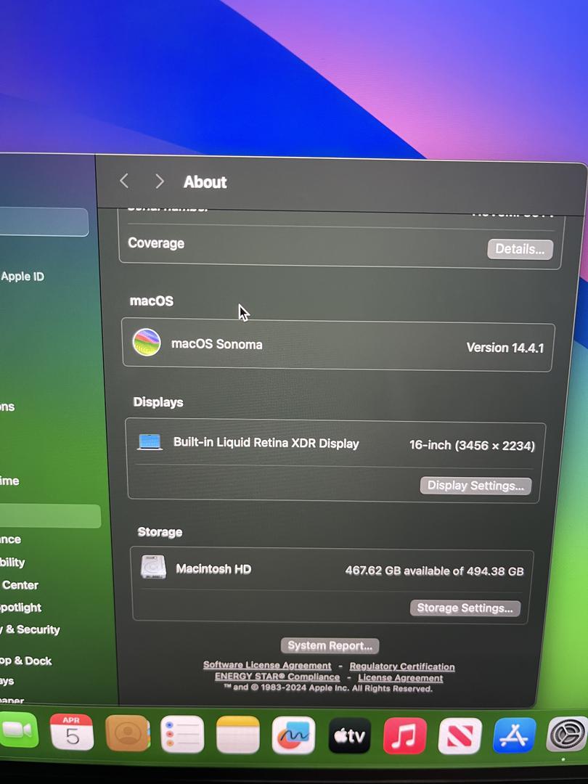Open Display Settings
588x784 pixels.
click(475, 486)
